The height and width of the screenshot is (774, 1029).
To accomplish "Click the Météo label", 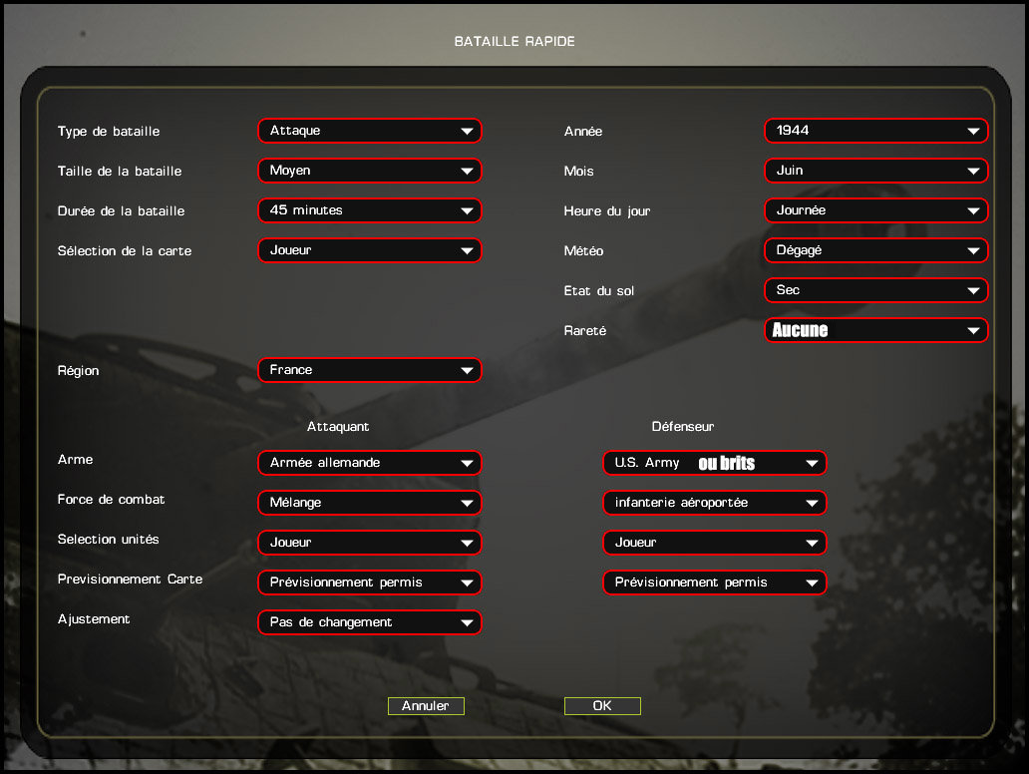I will click(583, 250).
